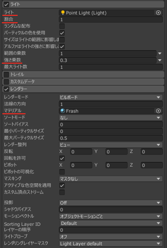
Task: Click the Frash material sphere icon
Action: pyautogui.click(x=63, y=111)
